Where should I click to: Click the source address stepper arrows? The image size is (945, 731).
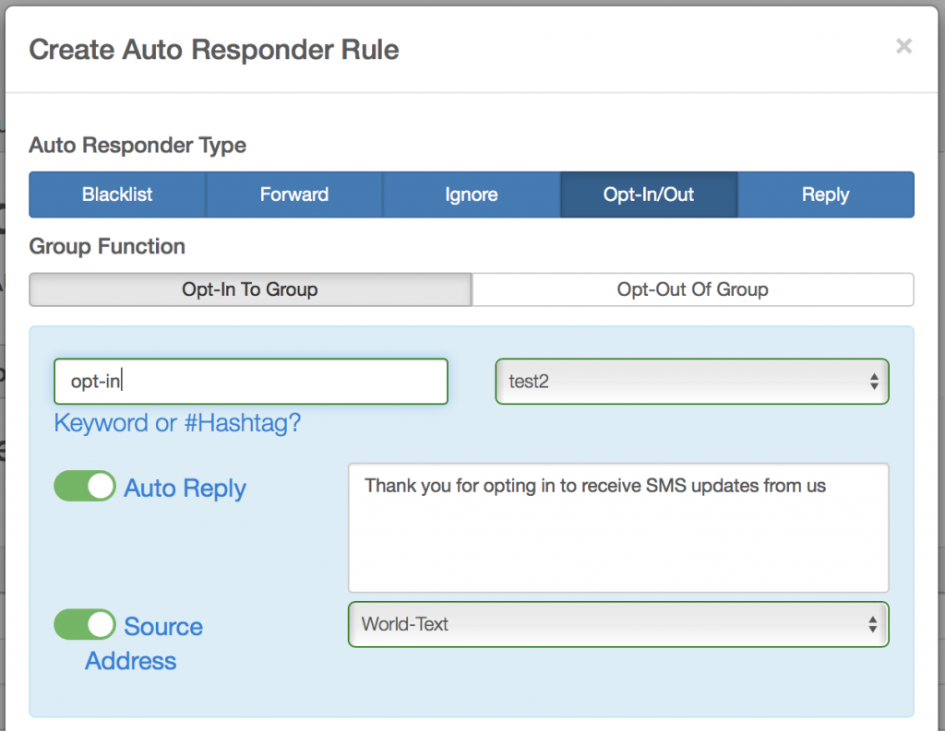click(873, 624)
